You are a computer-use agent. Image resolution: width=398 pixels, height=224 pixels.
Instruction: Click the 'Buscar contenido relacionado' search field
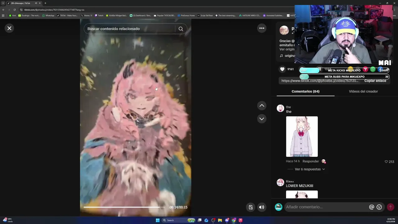pos(129,29)
